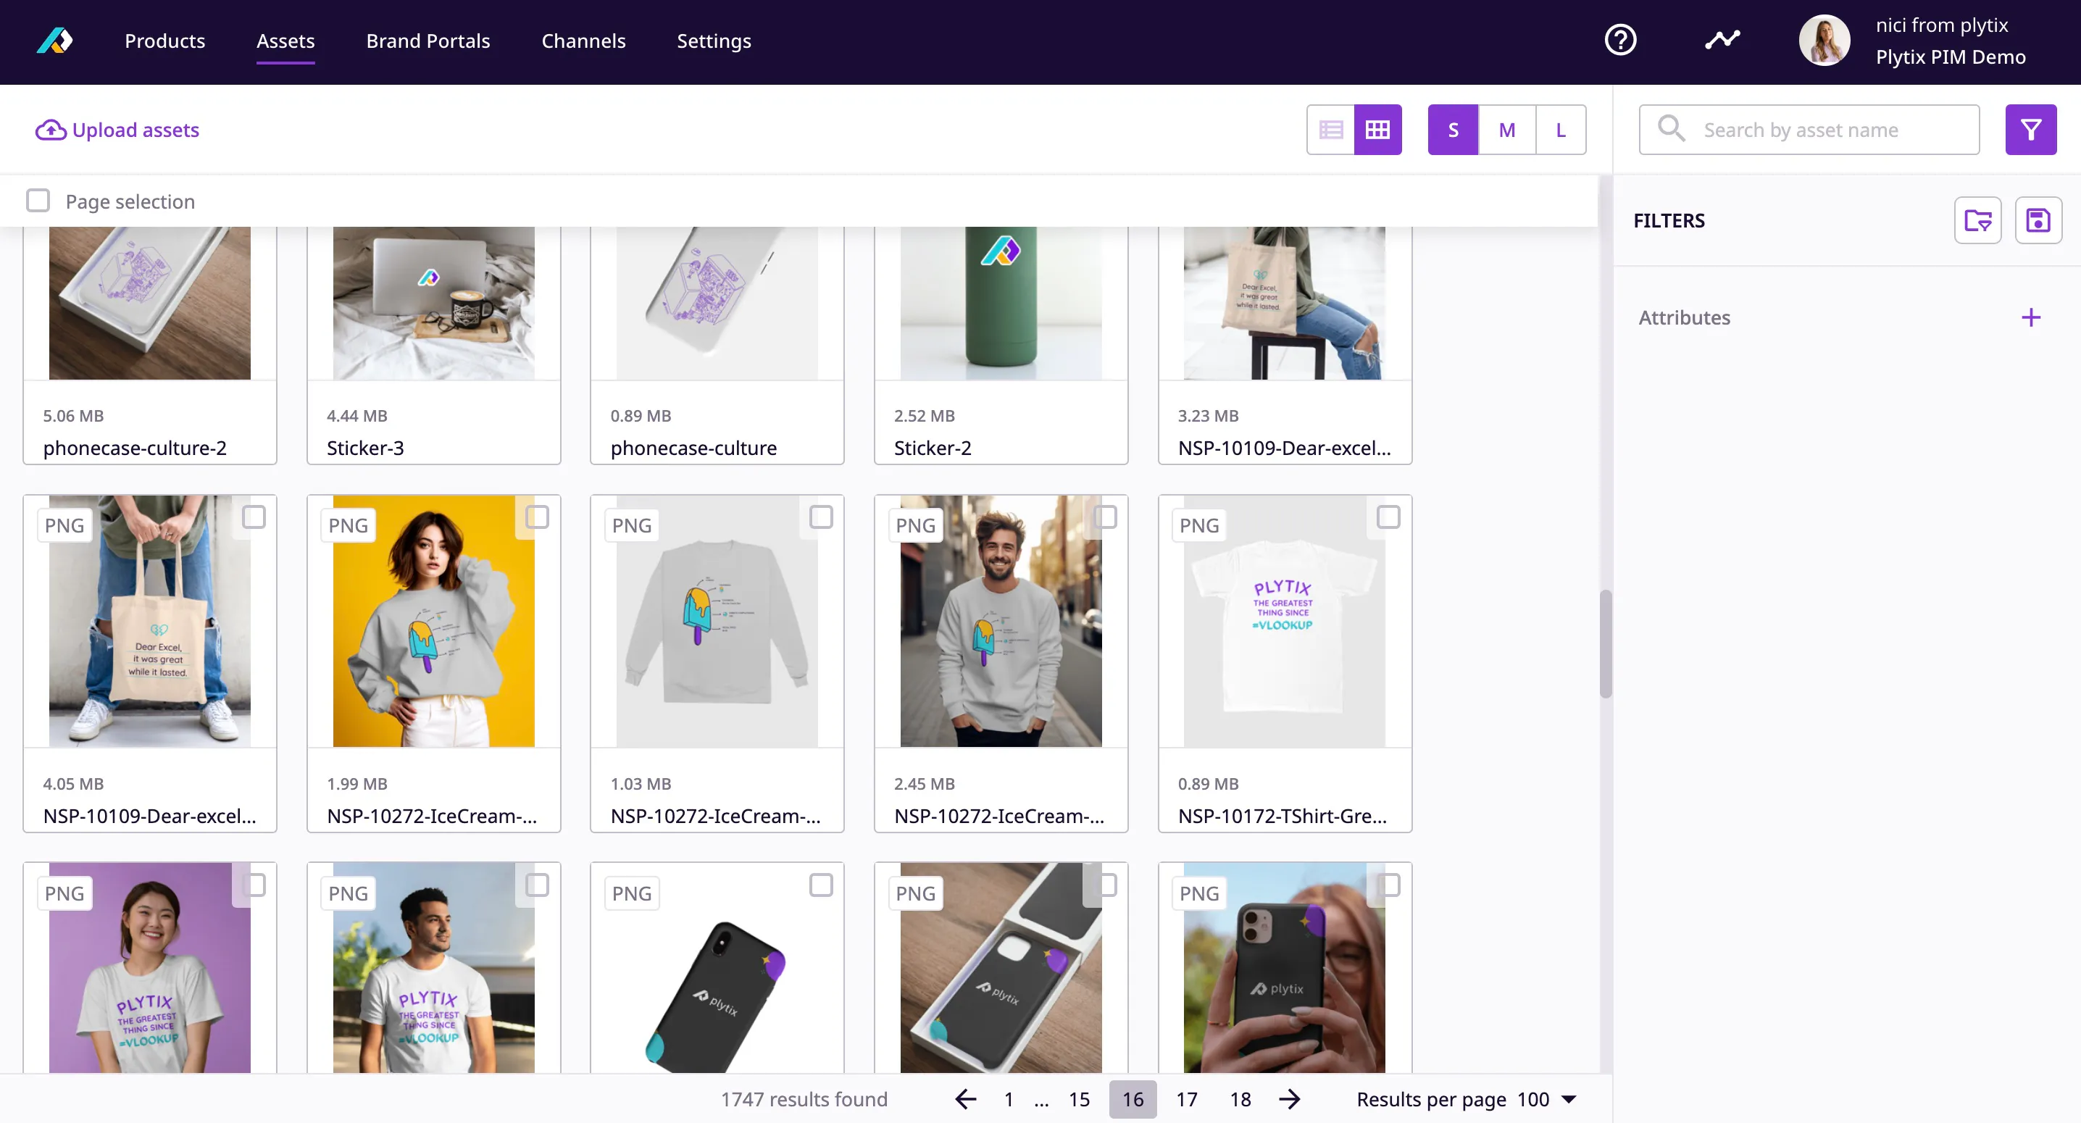Click the Sticker-3 file name

(365, 448)
